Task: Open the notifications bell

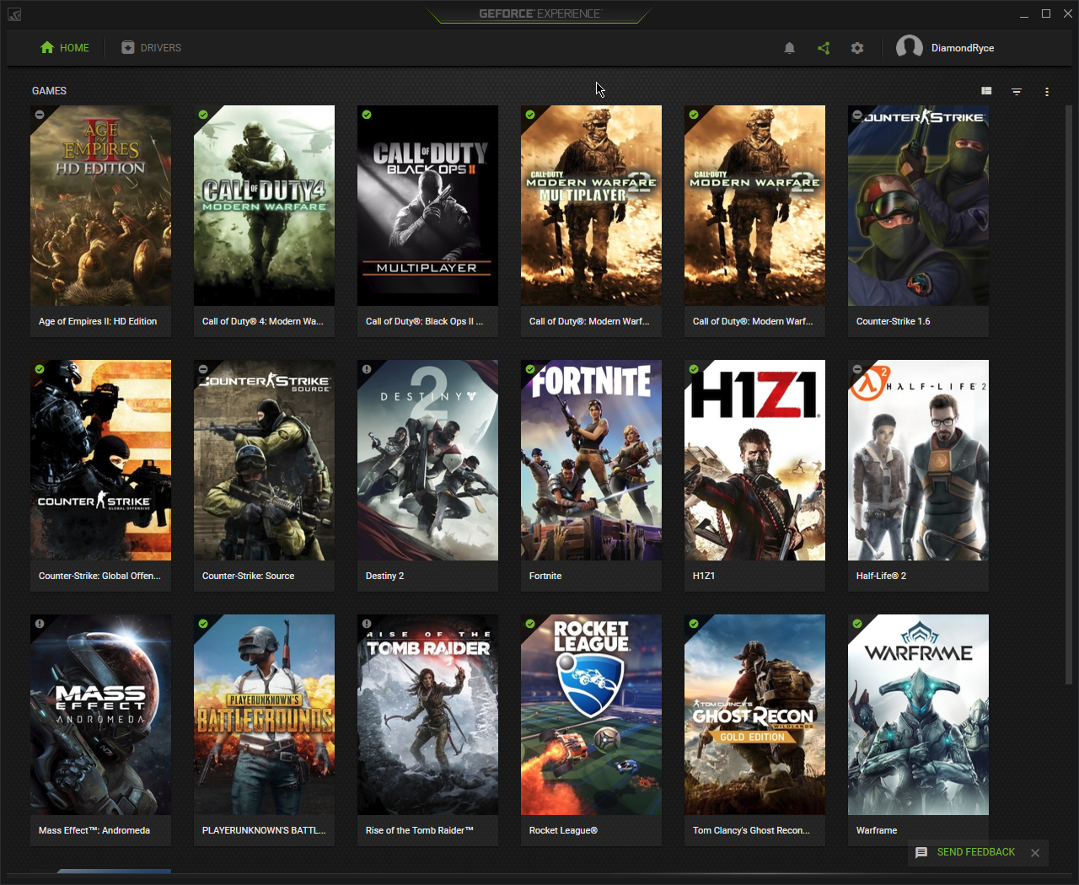Action: click(789, 48)
